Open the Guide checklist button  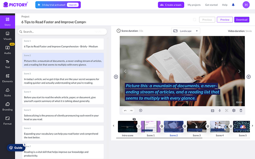16,148
